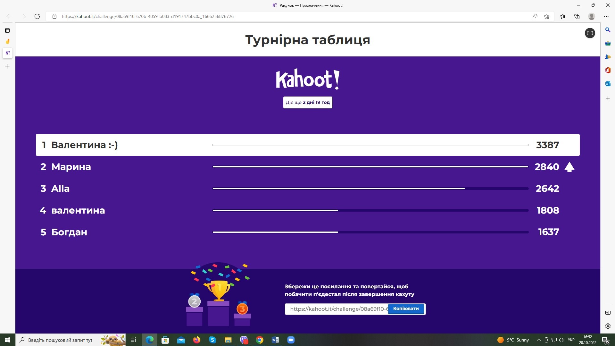Select the Kahoot tab in vertical tabs

[x=7, y=53]
